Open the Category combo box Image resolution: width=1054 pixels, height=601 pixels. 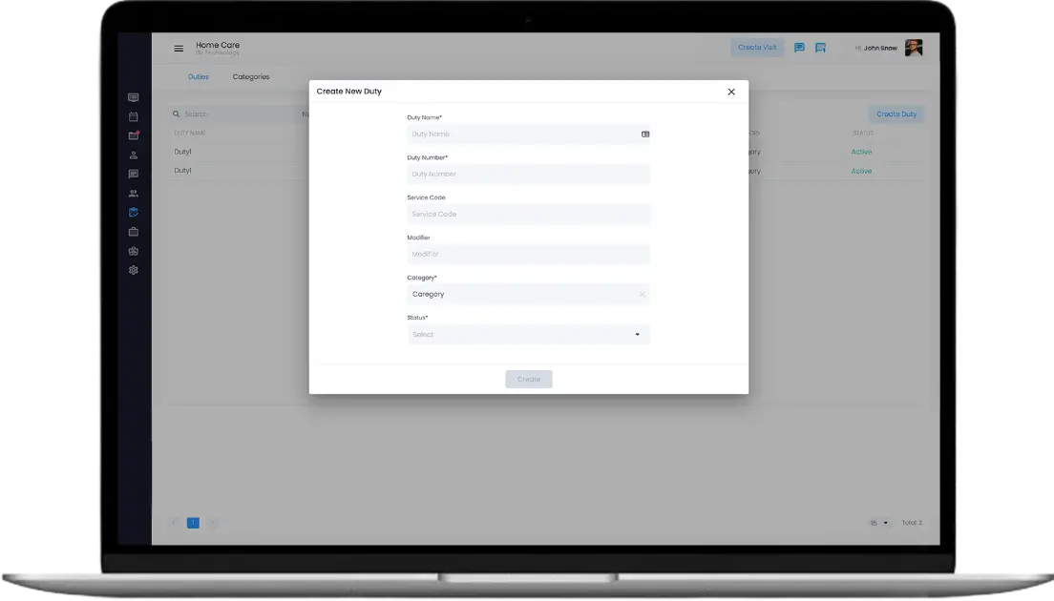(x=520, y=295)
